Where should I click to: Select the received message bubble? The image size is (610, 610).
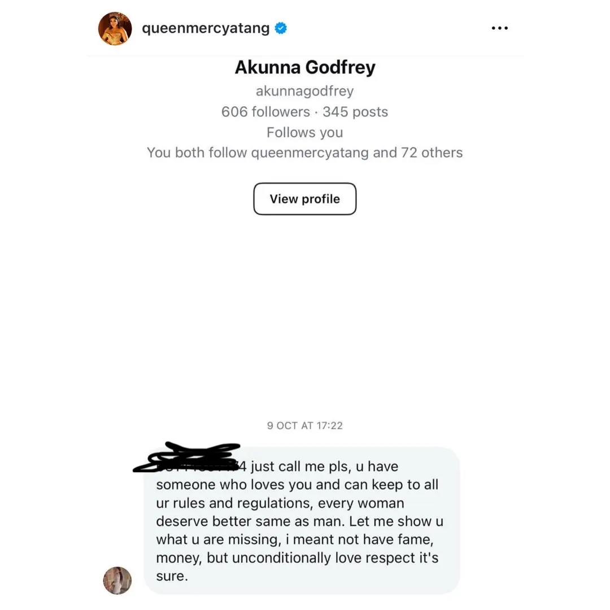[x=302, y=521]
